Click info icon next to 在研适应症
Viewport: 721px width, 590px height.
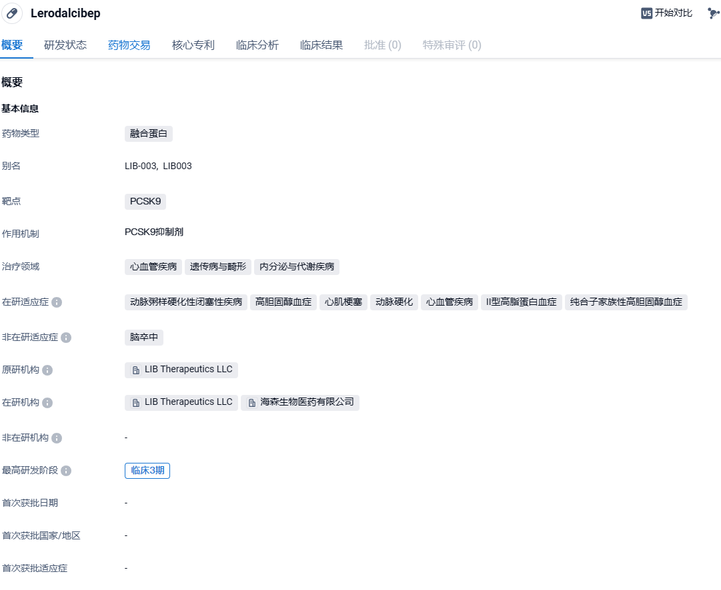[57, 302]
